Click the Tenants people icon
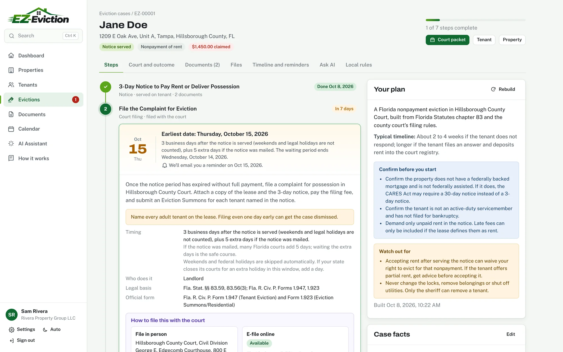Screen dimensions: 563x352 [x=11, y=85]
